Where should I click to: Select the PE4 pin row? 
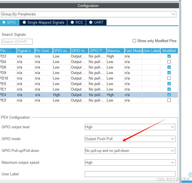coord(89,95)
